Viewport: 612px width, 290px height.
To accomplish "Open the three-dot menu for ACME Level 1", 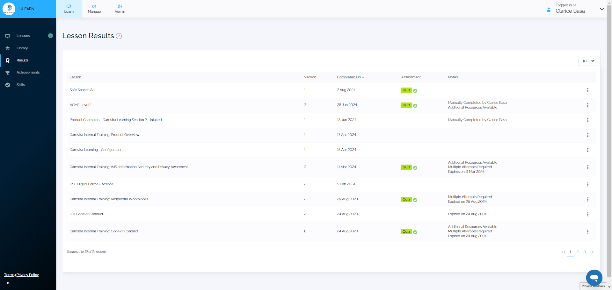I will point(587,105).
